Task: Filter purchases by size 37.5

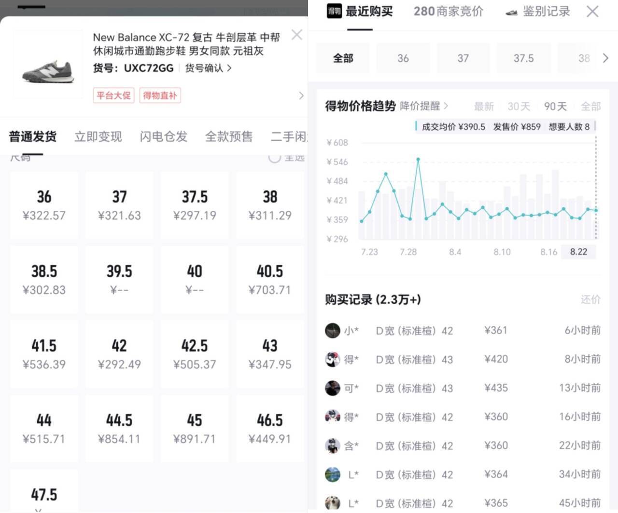Action: click(x=524, y=58)
